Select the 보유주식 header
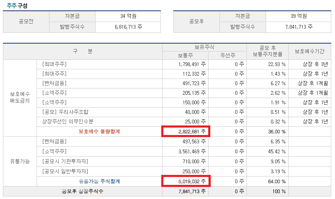This screenshot has width=335, height=199. click(204, 47)
